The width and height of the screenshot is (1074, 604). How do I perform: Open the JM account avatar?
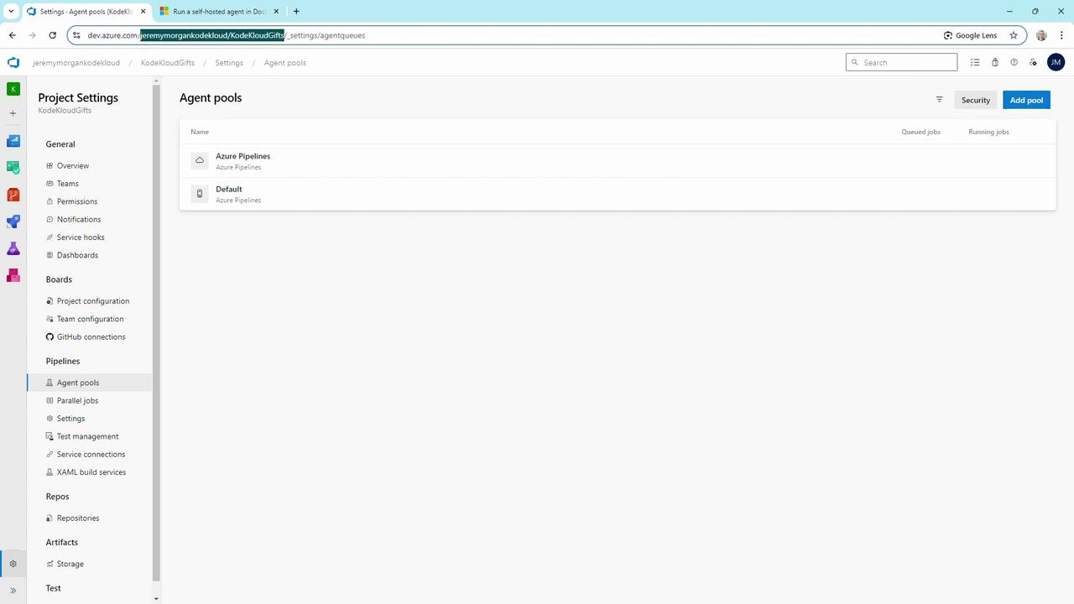1056,62
